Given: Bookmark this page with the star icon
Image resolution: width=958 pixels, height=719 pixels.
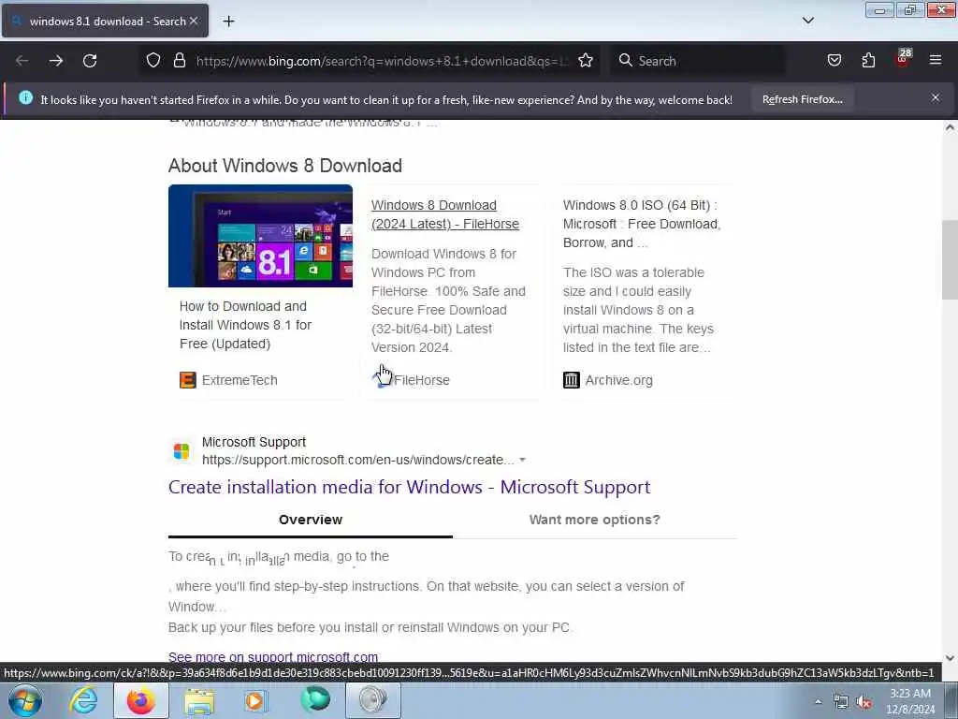Looking at the screenshot, I should click(586, 61).
